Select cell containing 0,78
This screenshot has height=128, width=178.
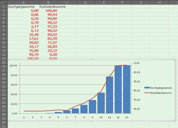24,23
